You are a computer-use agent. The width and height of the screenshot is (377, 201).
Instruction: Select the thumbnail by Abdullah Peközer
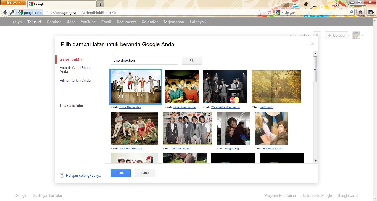tap(135, 128)
